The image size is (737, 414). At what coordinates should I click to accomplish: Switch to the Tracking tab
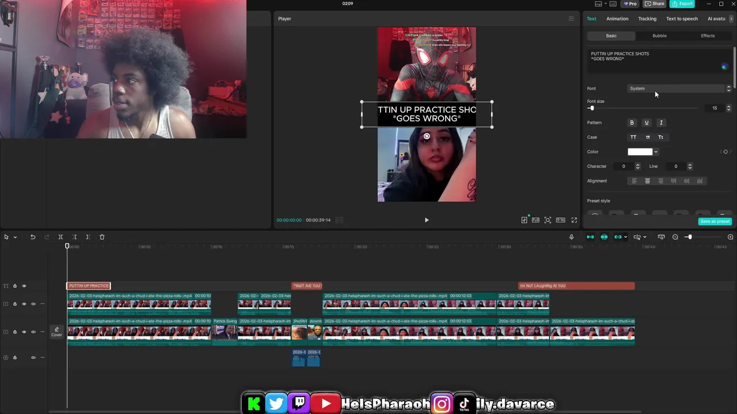click(647, 18)
